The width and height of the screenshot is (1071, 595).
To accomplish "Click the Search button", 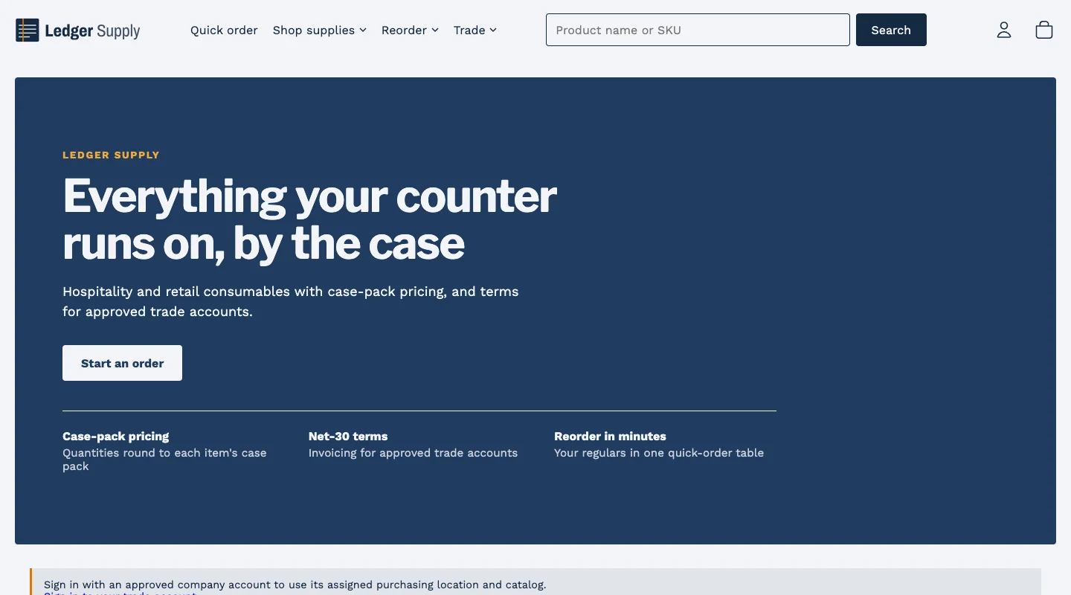I will click(x=891, y=30).
